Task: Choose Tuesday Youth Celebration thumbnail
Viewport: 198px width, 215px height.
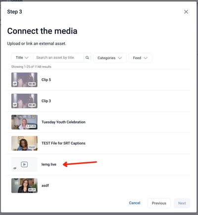Action: click(x=24, y=122)
